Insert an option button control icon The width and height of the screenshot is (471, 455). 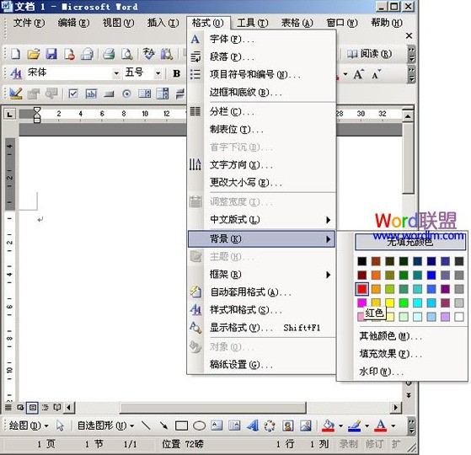coord(126,94)
